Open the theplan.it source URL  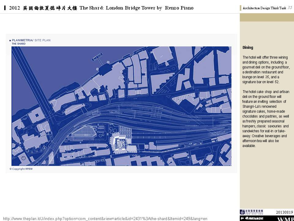point(105,219)
